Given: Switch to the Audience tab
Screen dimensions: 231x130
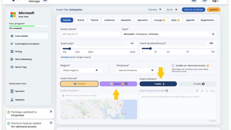Looking at the screenshot, I should click(109, 20).
